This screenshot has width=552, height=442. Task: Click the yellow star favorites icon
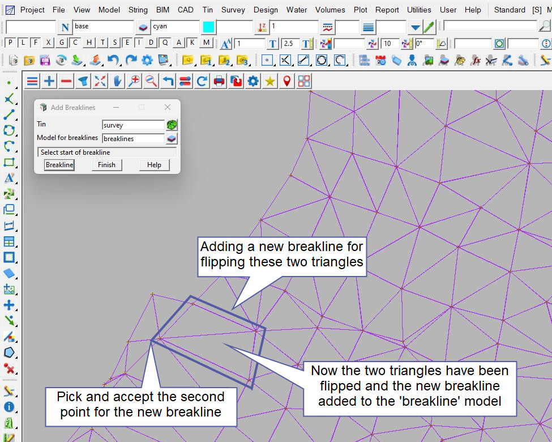(270, 82)
